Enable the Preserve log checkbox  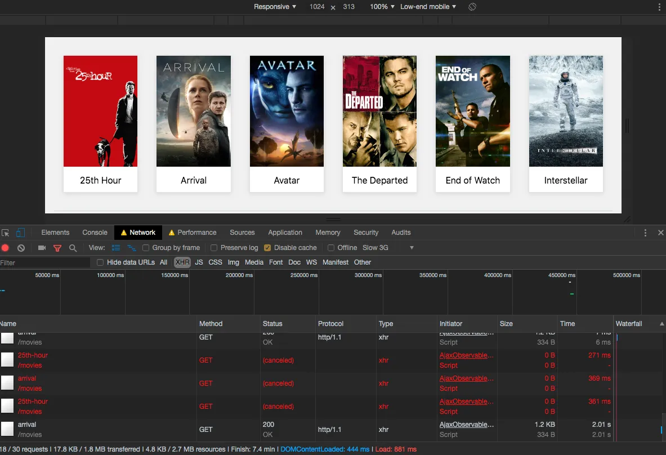(x=214, y=248)
